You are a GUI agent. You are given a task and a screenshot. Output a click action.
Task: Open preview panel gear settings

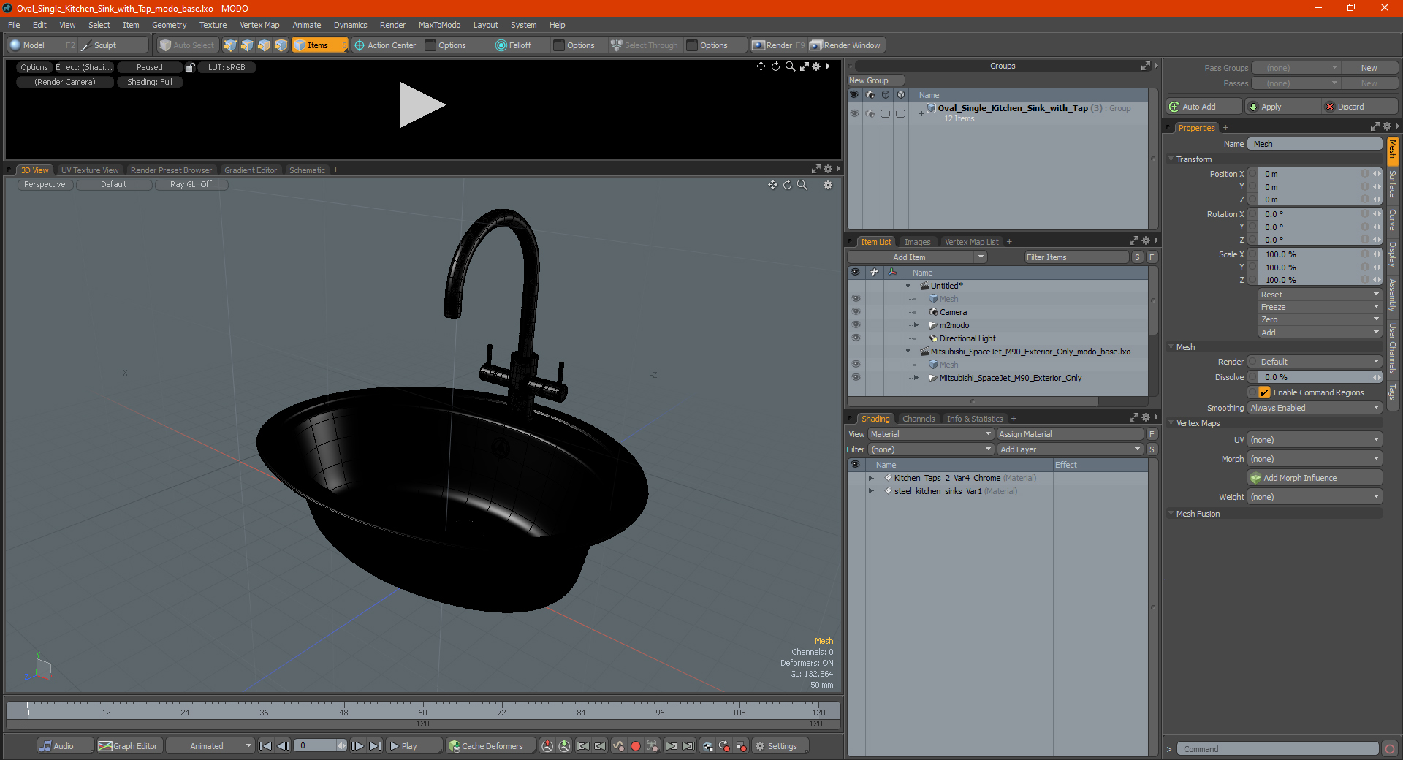coord(816,66)
